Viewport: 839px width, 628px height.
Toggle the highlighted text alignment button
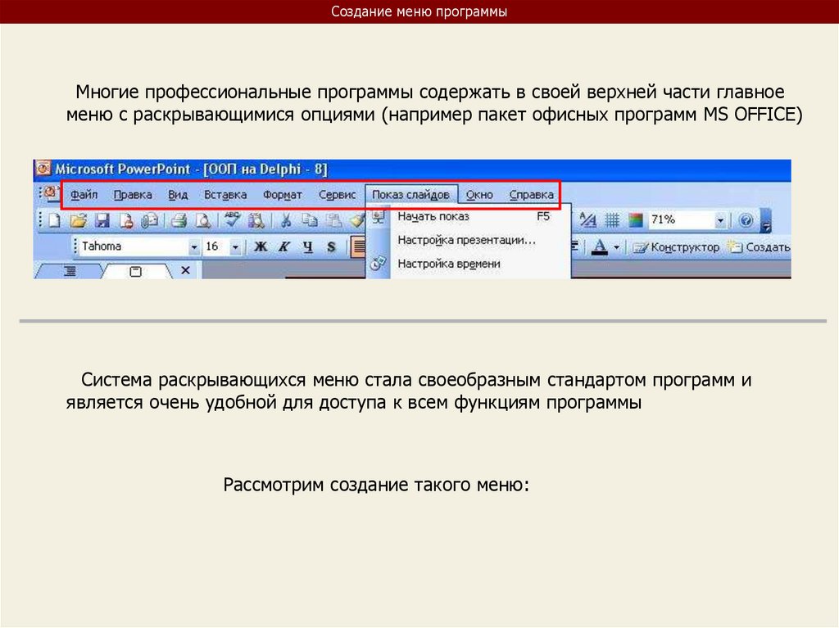pyautogui.click(x=358, y=246)
